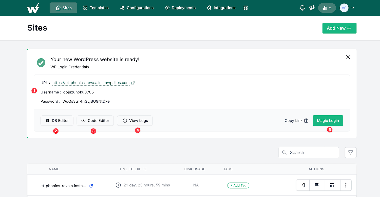Image resolution: width=380 pixels, height=197 pixels.
Task: Switch to Configurations tab
Action: pyautogui.click(x=137, y=8)
